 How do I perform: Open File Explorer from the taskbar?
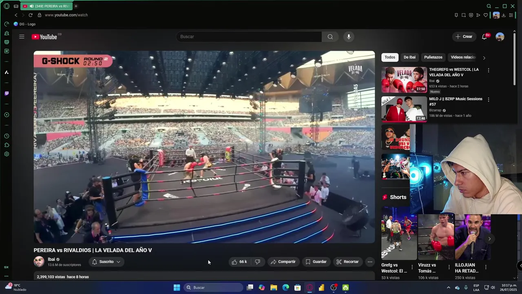pos(274,287)
